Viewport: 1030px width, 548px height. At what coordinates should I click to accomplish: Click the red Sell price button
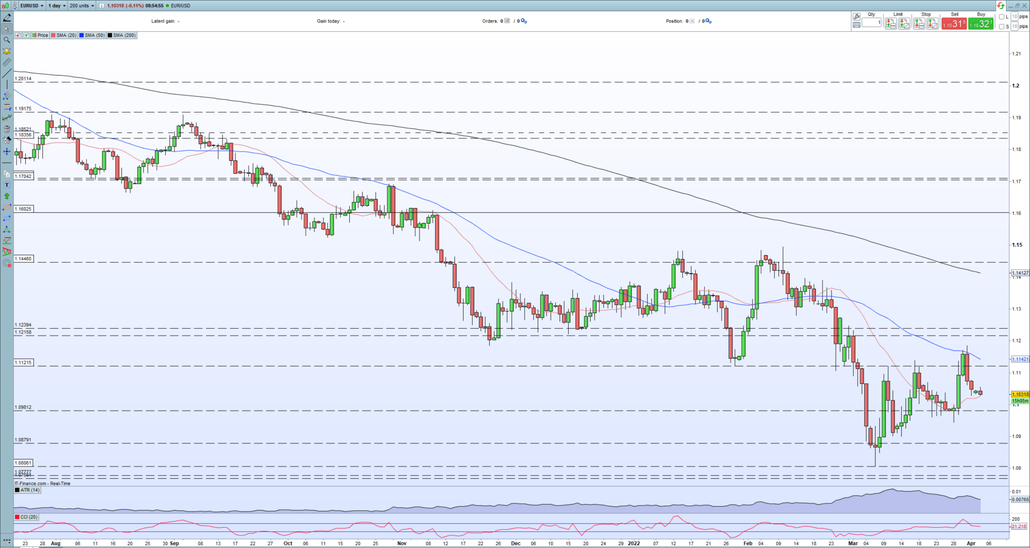[x=954, y=24]
